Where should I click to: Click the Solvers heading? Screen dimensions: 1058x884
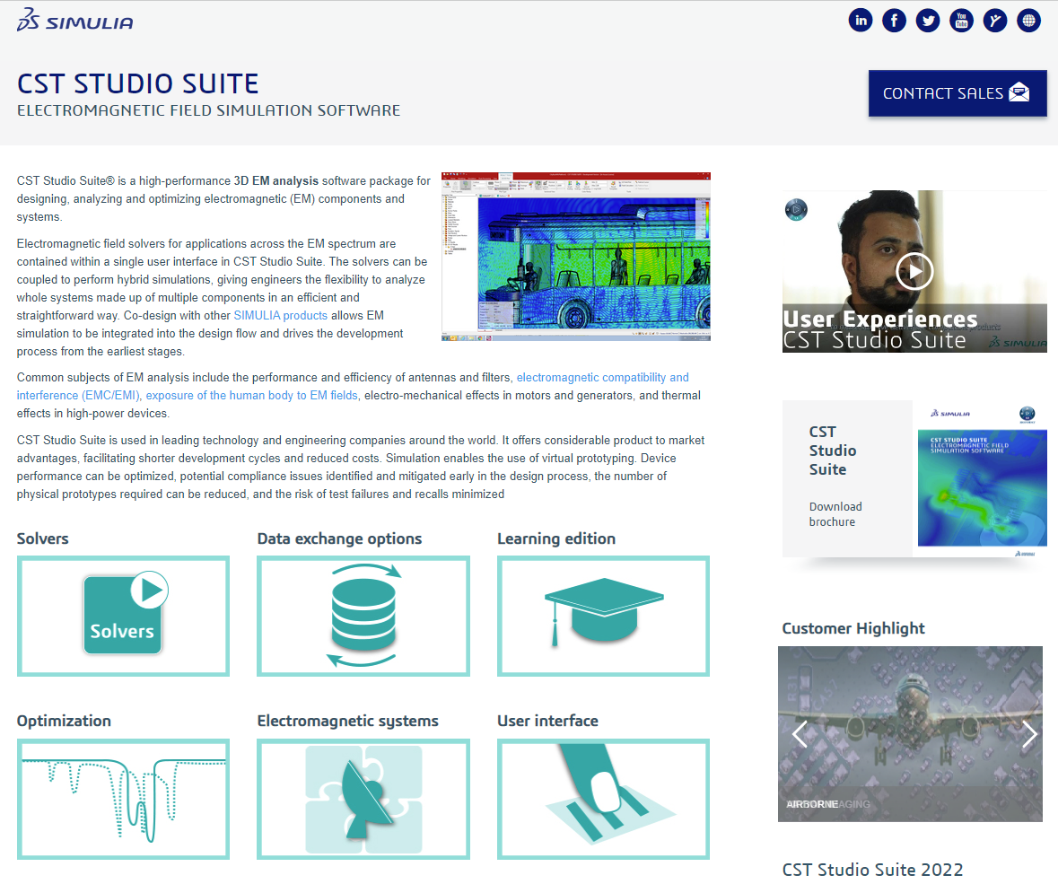[x=42, y=538]
